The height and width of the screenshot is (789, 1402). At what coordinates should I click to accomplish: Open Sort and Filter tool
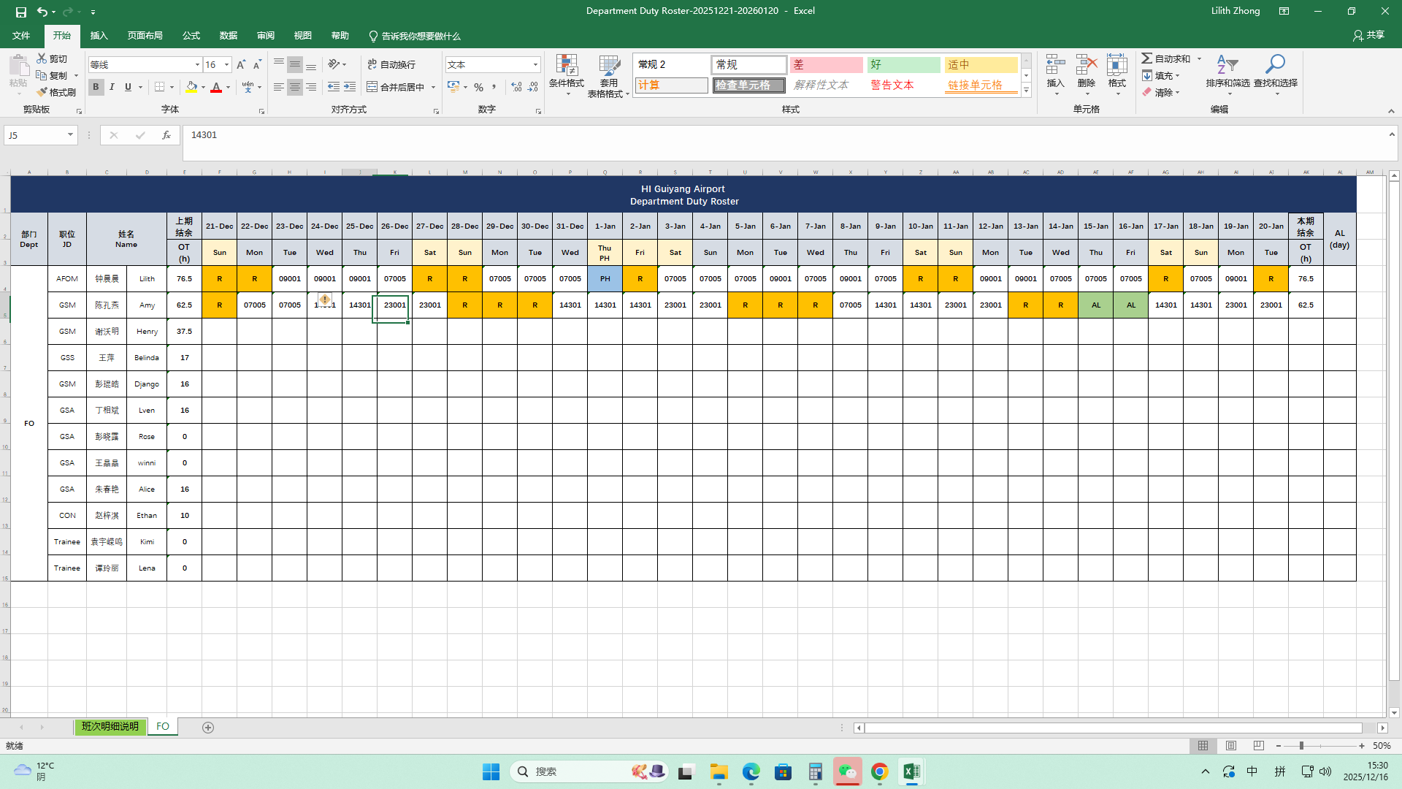(1227, 67)
